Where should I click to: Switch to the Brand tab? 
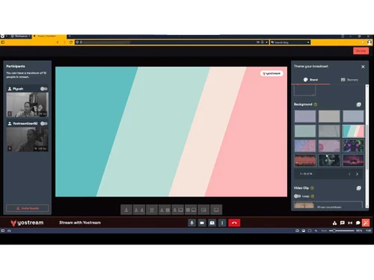click(310, 80)
